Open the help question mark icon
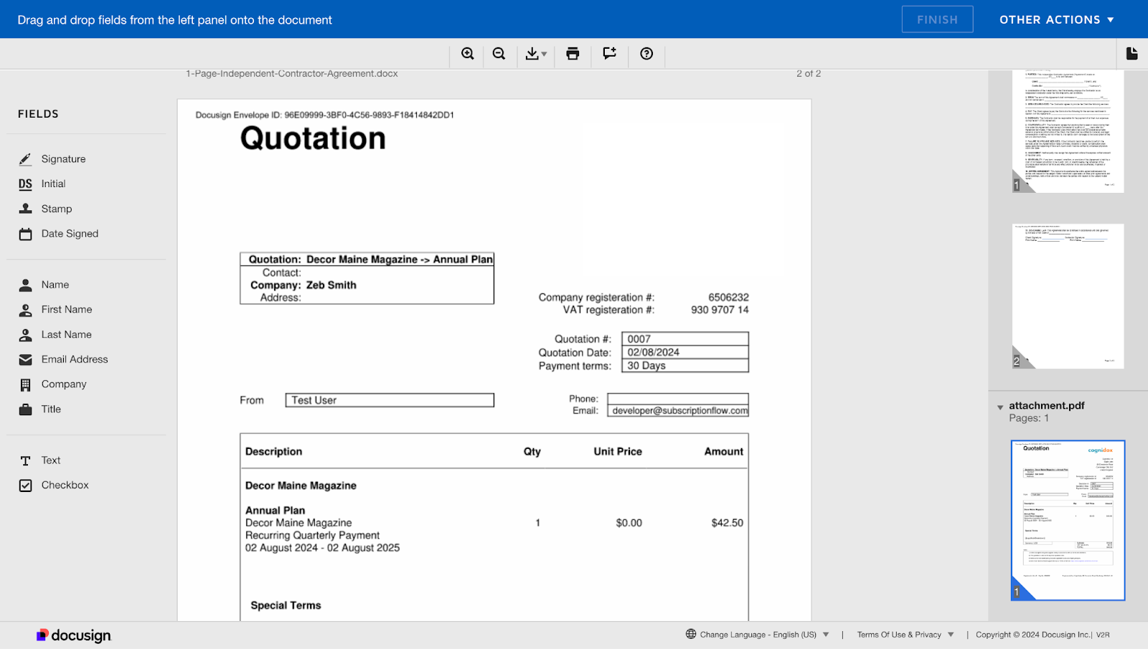Viewport: 1148px width, 649px height. point(646,54)
